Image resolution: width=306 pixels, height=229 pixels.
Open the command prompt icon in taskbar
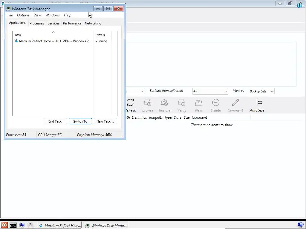(x=13, y=225)
